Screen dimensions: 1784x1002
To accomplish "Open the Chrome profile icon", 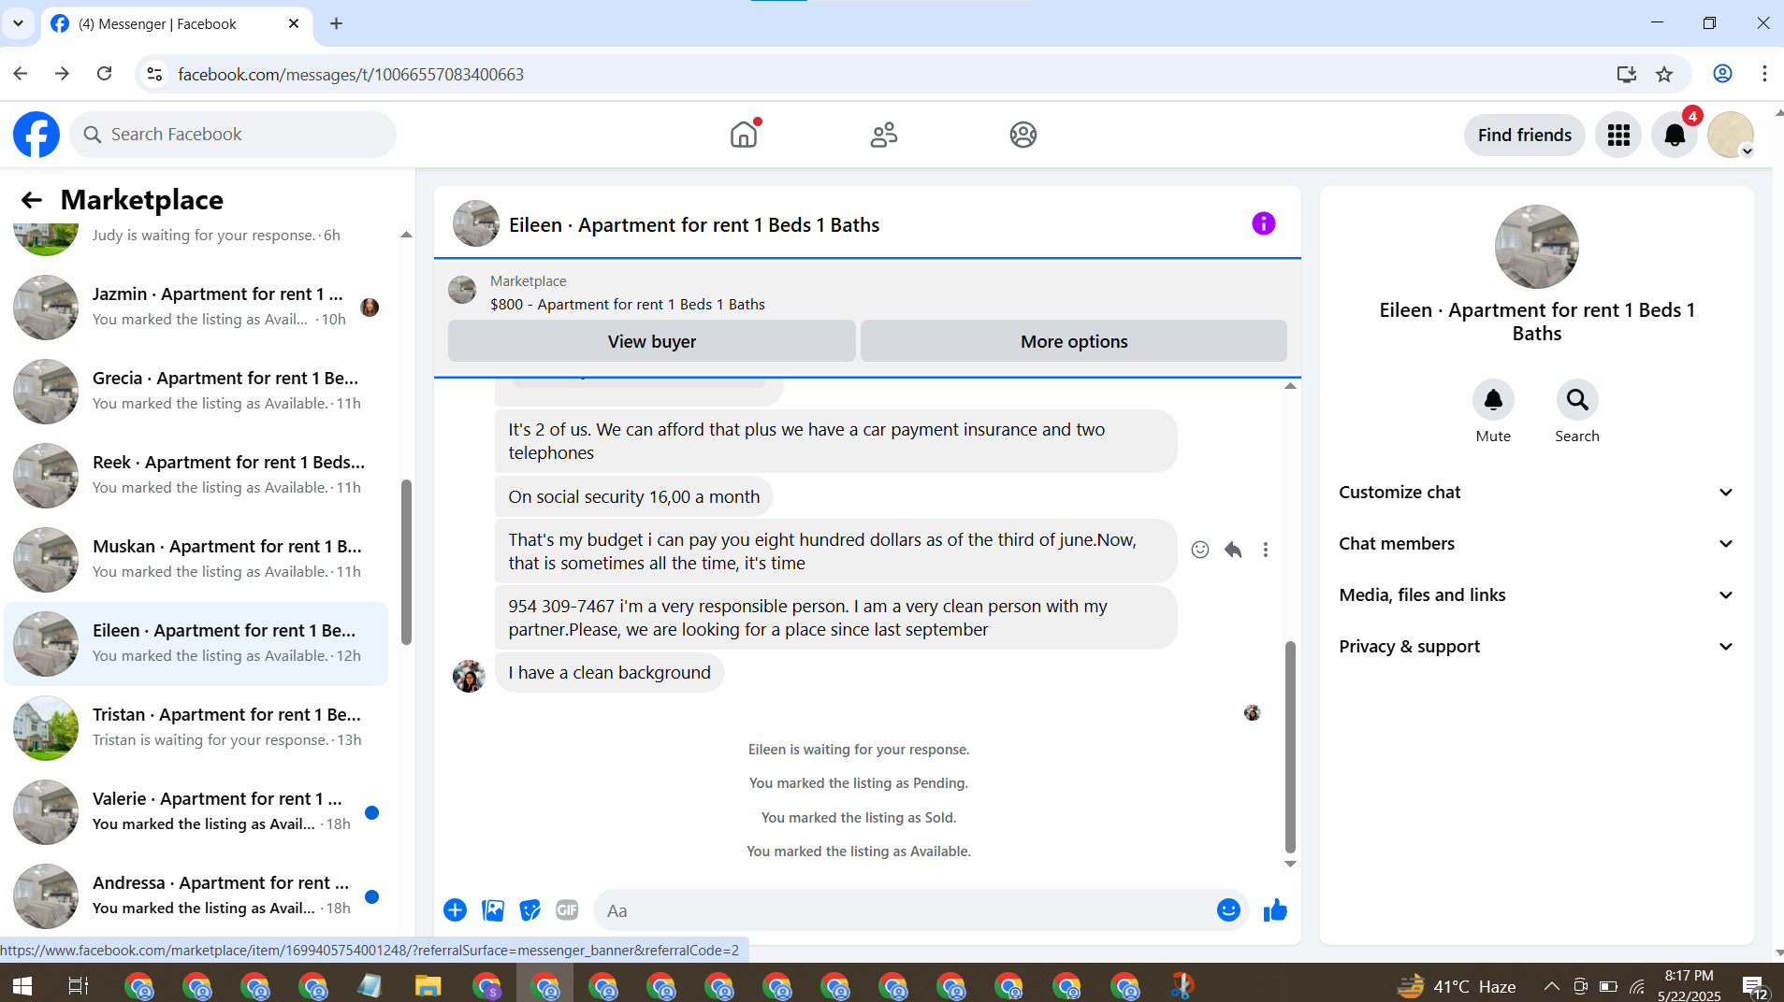I will [1722, 74].
